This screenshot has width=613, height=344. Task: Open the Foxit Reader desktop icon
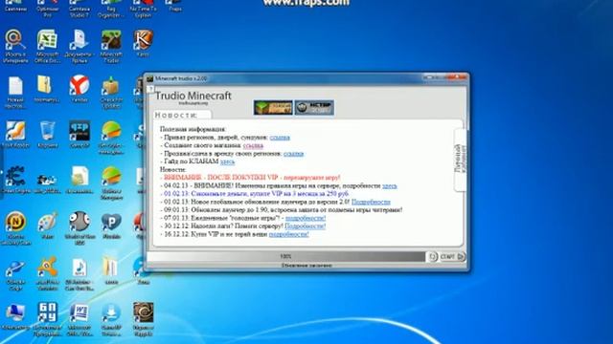pyautogui.click(x=15, y=131)
